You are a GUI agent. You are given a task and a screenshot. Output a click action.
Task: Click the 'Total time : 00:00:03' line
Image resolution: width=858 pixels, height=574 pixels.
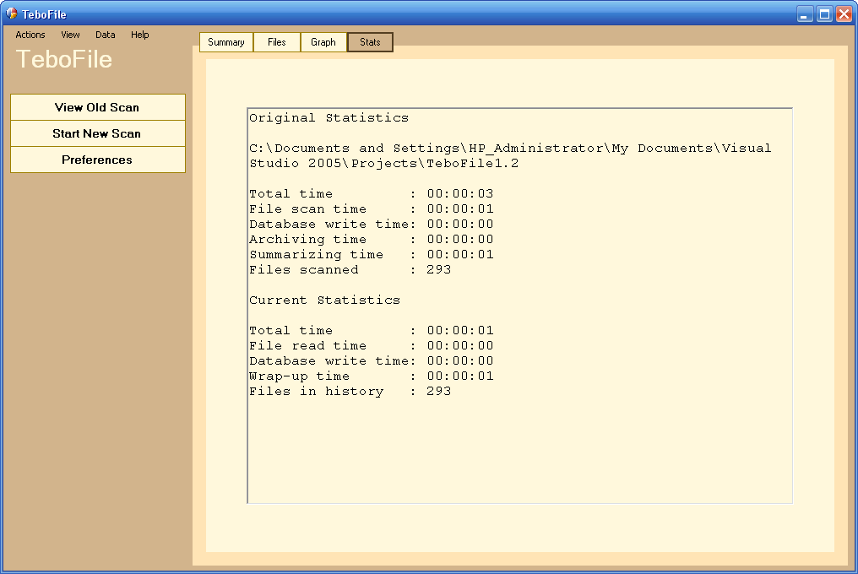[x=371, y=193]
